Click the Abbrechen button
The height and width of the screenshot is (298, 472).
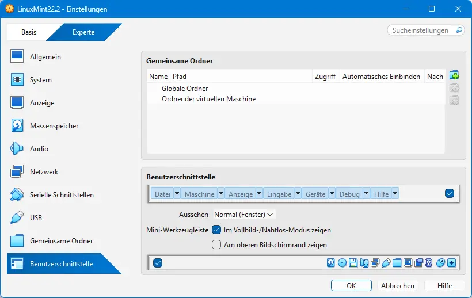[x=397, y=285]
